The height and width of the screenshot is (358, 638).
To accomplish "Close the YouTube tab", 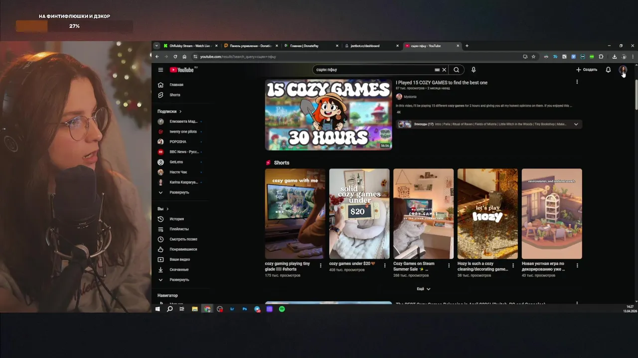I will [x=458, y=46].
